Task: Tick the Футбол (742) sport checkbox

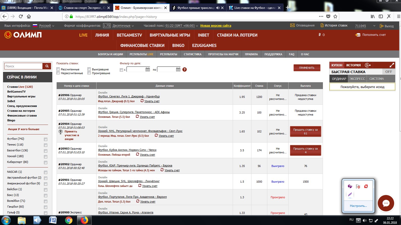Action: 45,139
